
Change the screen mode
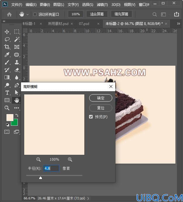16,132
